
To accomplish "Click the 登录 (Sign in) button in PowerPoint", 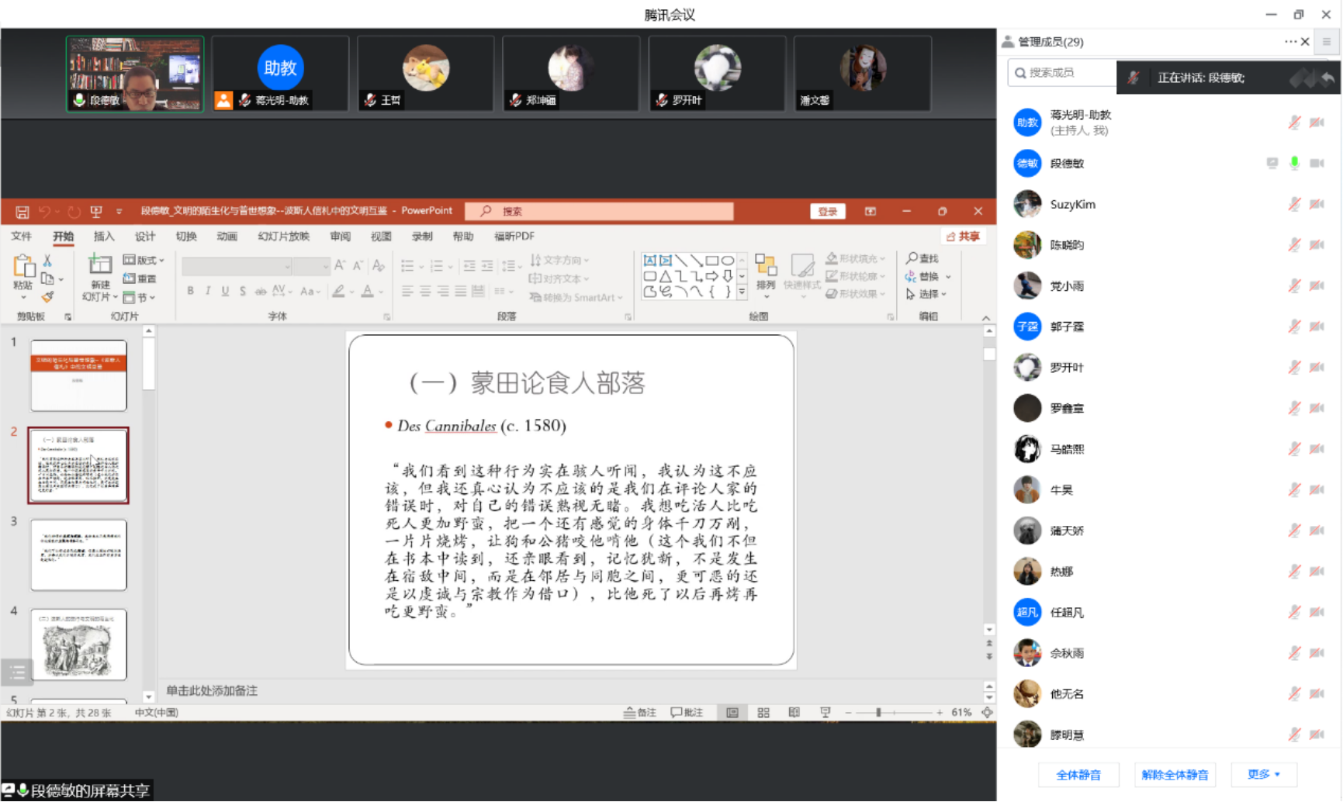I will pos(827,210).
